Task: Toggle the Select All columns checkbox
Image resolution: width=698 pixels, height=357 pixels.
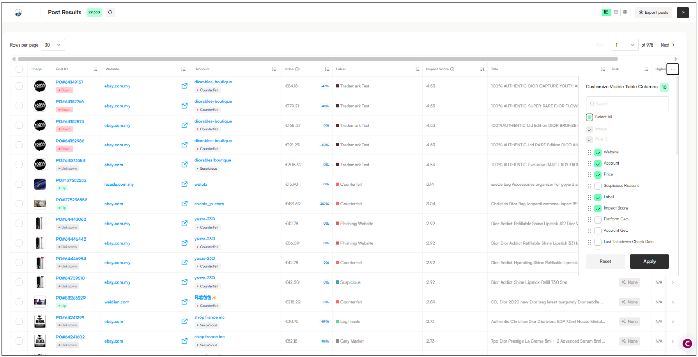Action: (590, 117)
